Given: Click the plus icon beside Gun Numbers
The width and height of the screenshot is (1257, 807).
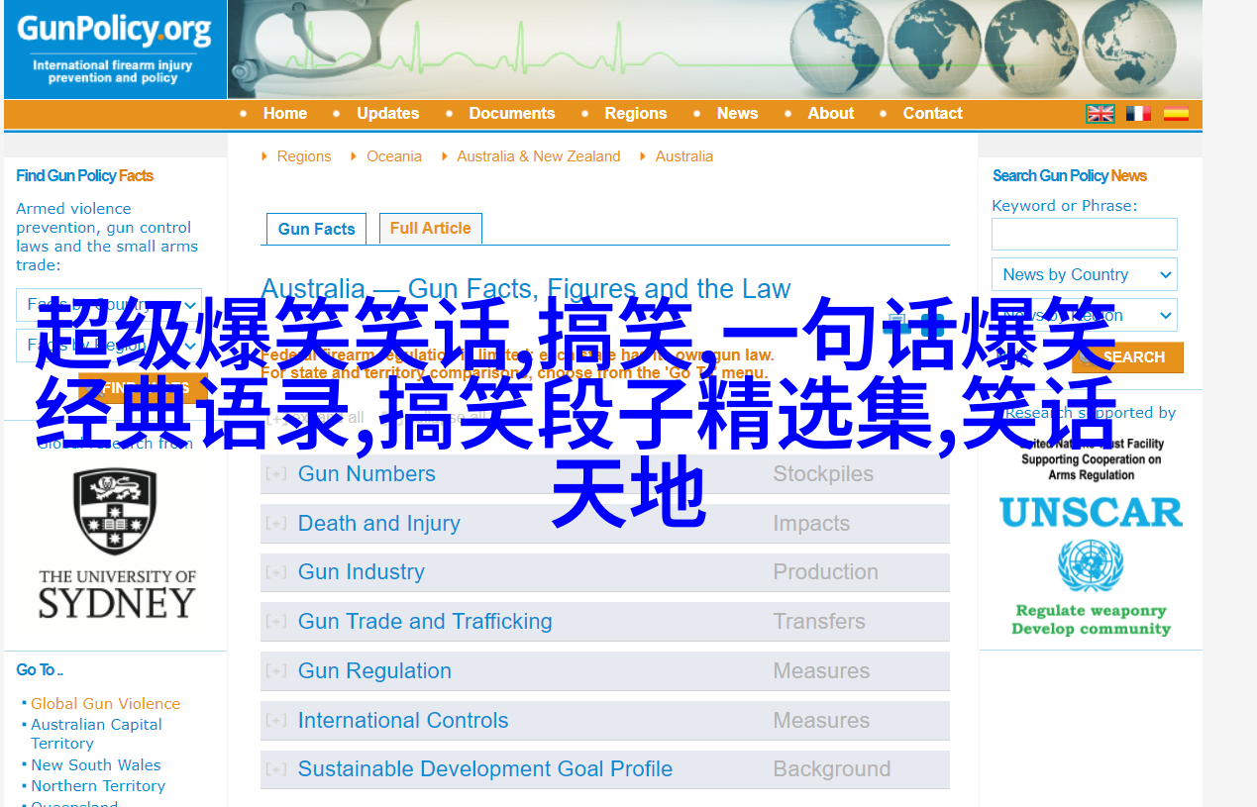Looking at the screenshot, I should click(x=276, y=474).
